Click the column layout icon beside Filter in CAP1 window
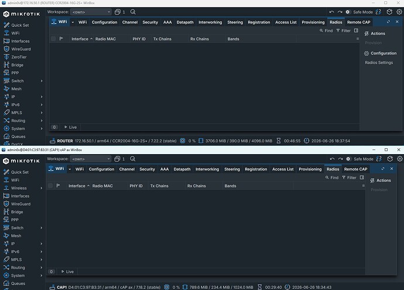The image size is (404, 290). coord(362,178)
